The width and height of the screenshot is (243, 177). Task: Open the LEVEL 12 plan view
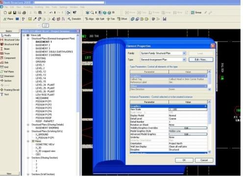[41, 72]
